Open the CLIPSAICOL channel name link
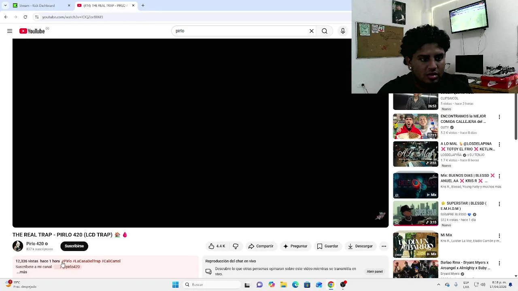 coord(449,98)
